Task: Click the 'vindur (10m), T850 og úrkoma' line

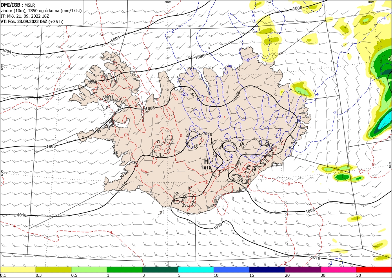Action: click(41, 11)
